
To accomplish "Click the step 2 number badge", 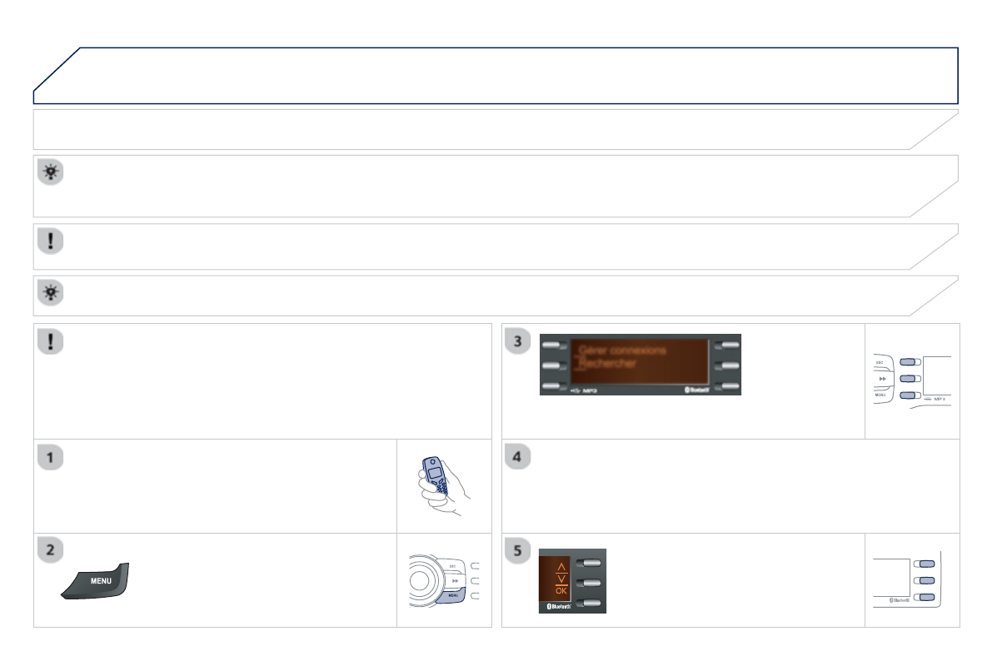I will tap(51, 549).
